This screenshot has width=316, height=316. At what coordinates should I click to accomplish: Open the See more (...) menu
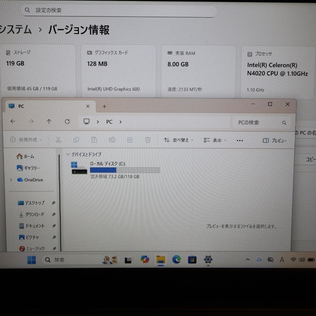click(x=240, y=140)
